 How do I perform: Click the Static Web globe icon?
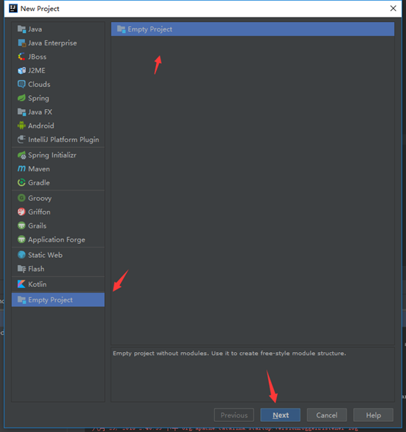[21, 255]
